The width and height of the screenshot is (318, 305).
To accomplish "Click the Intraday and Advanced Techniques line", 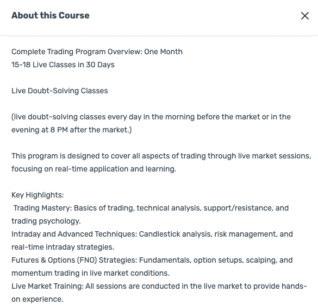I will tap(152, 234).
